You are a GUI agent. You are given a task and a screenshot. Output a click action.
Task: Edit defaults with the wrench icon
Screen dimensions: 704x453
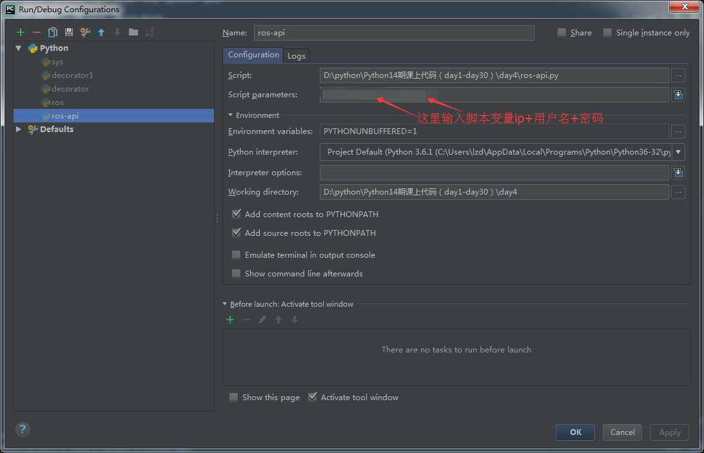85,32
